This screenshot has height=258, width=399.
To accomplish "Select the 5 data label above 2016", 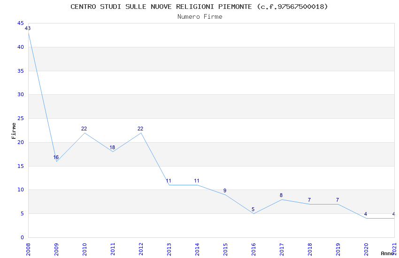I will [253, 210].
